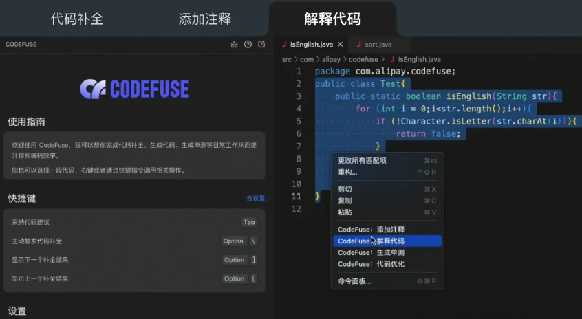Click breadcrumb segment com
This screenshot has width=582, height=319.
(307, 59)
